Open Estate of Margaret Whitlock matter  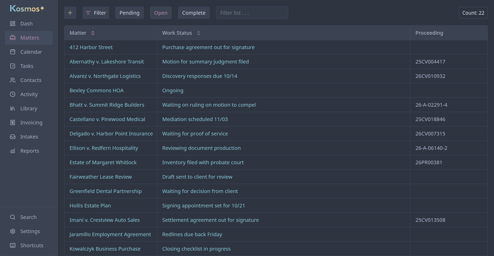point(103,162)
